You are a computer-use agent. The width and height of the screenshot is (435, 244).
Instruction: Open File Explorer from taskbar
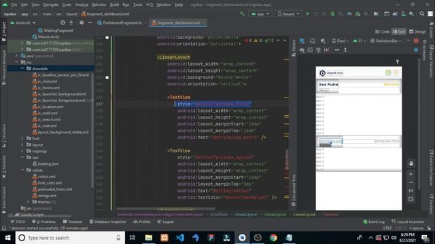tap(149, 238)
